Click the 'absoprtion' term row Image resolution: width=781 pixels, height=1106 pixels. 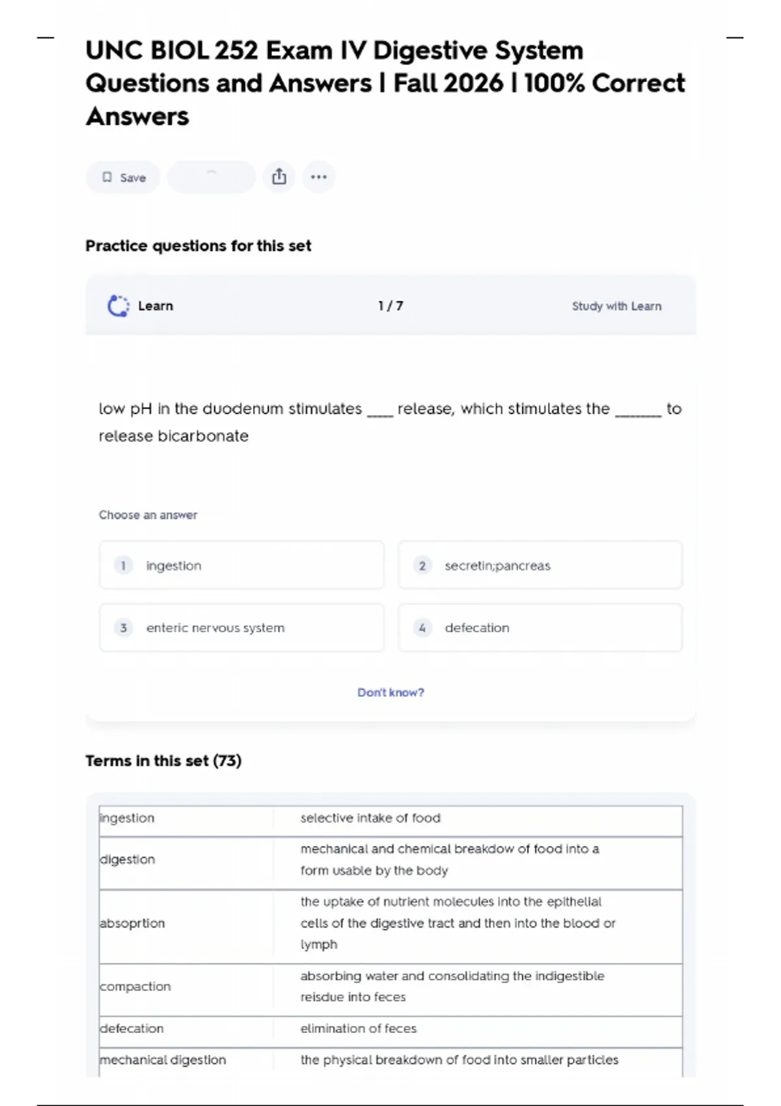133,923
